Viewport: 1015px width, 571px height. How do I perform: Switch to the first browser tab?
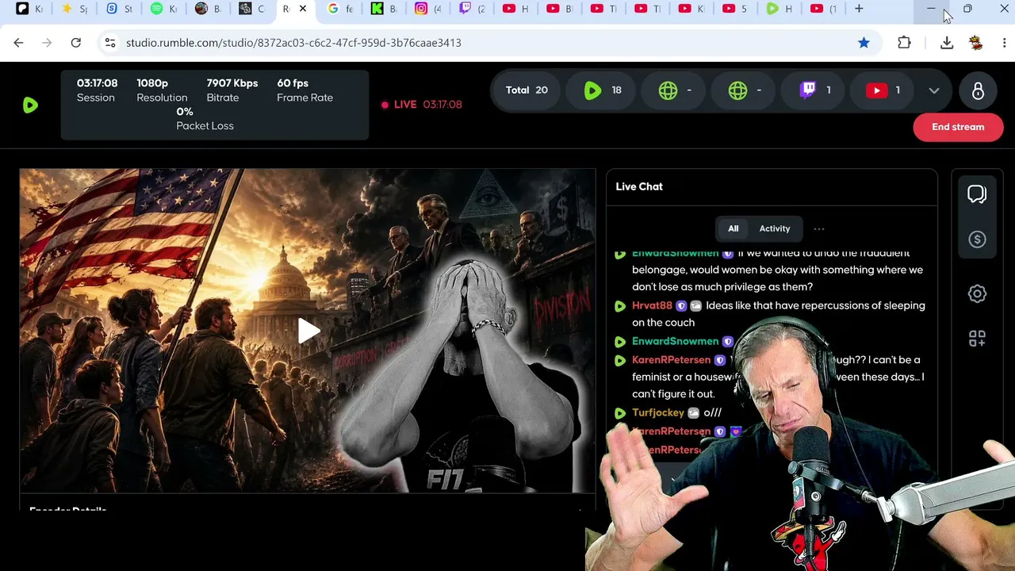(x=31, y=9)
